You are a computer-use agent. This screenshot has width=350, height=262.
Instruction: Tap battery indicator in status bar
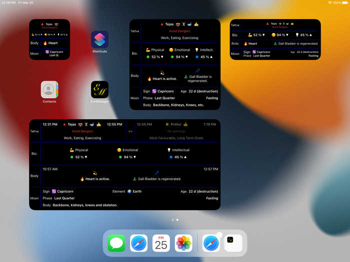pyautogui.click(x=345, y=2)
